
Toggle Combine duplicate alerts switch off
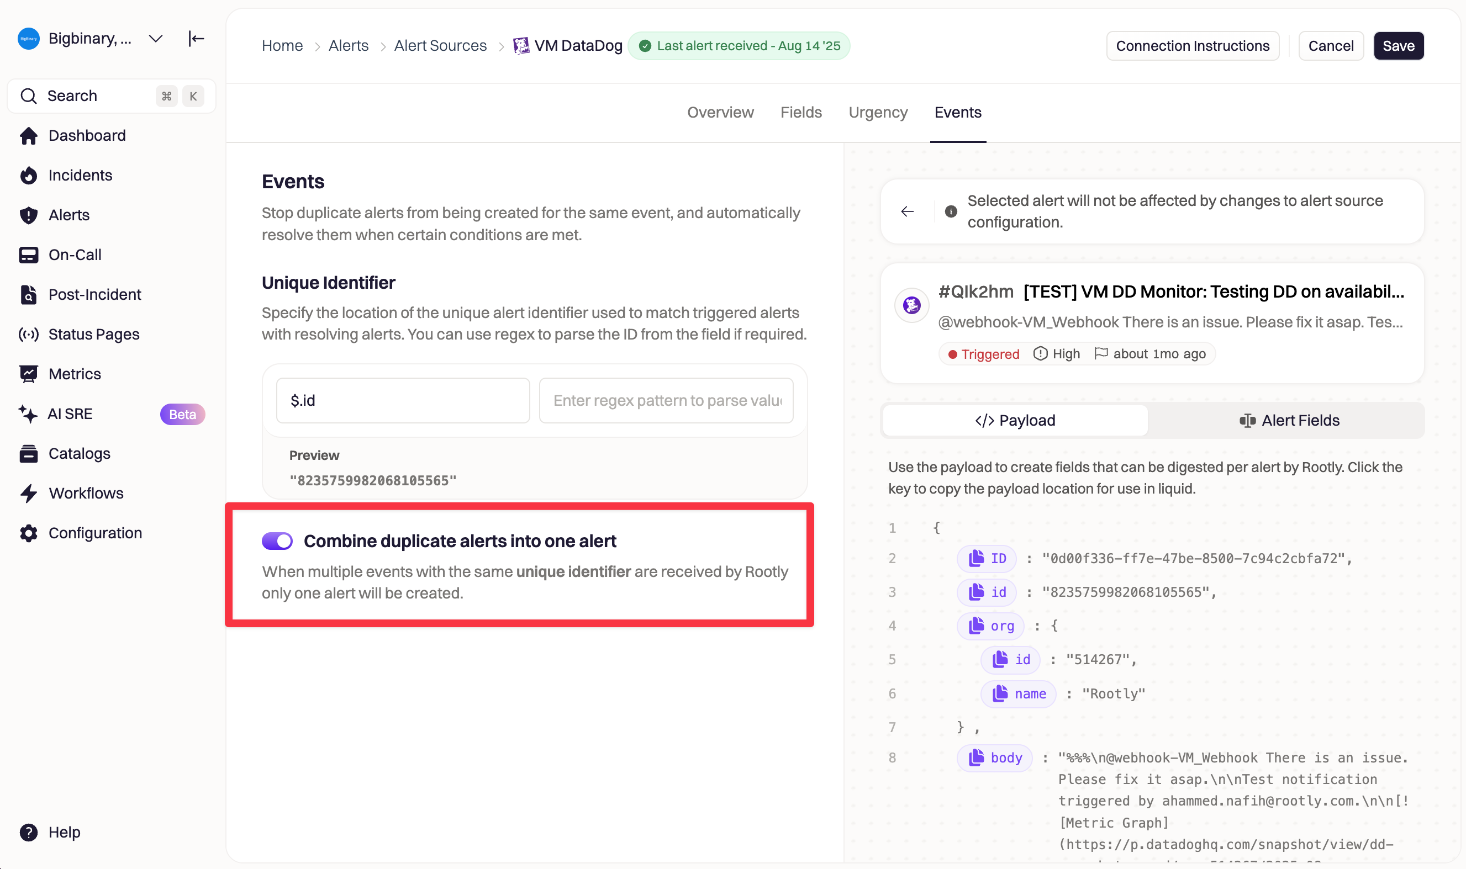pos(277,541)
